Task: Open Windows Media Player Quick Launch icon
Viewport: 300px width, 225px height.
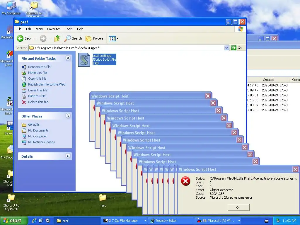Action: pos(48,221)
